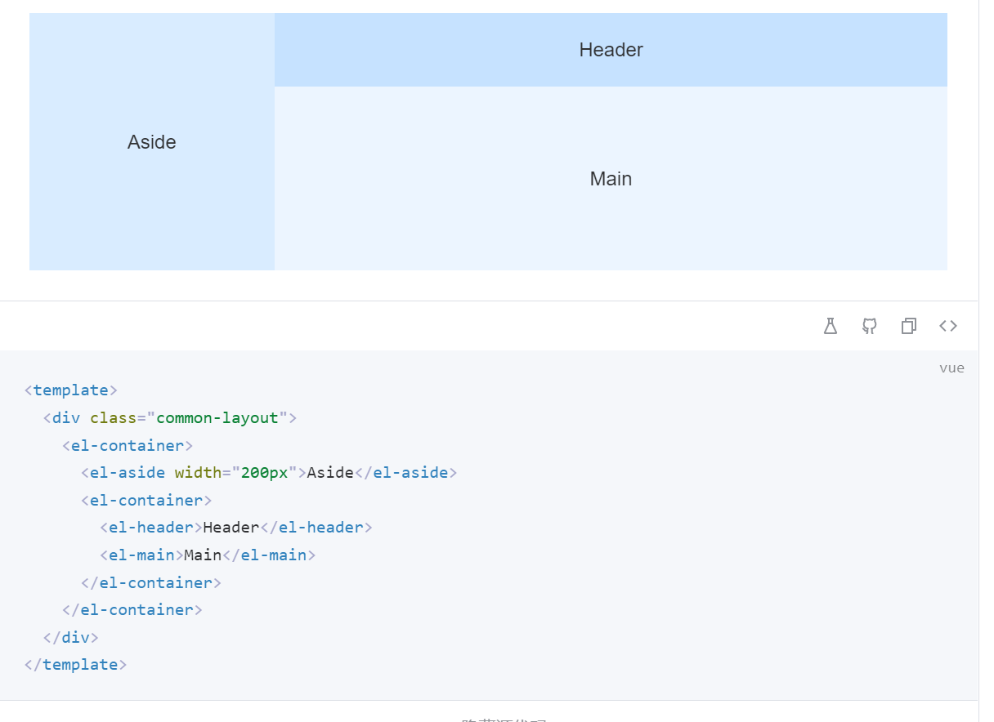This screenshot has height=722, width=994.
Task: Click the closing </el-aside> tag
Action: click(405, 473)
